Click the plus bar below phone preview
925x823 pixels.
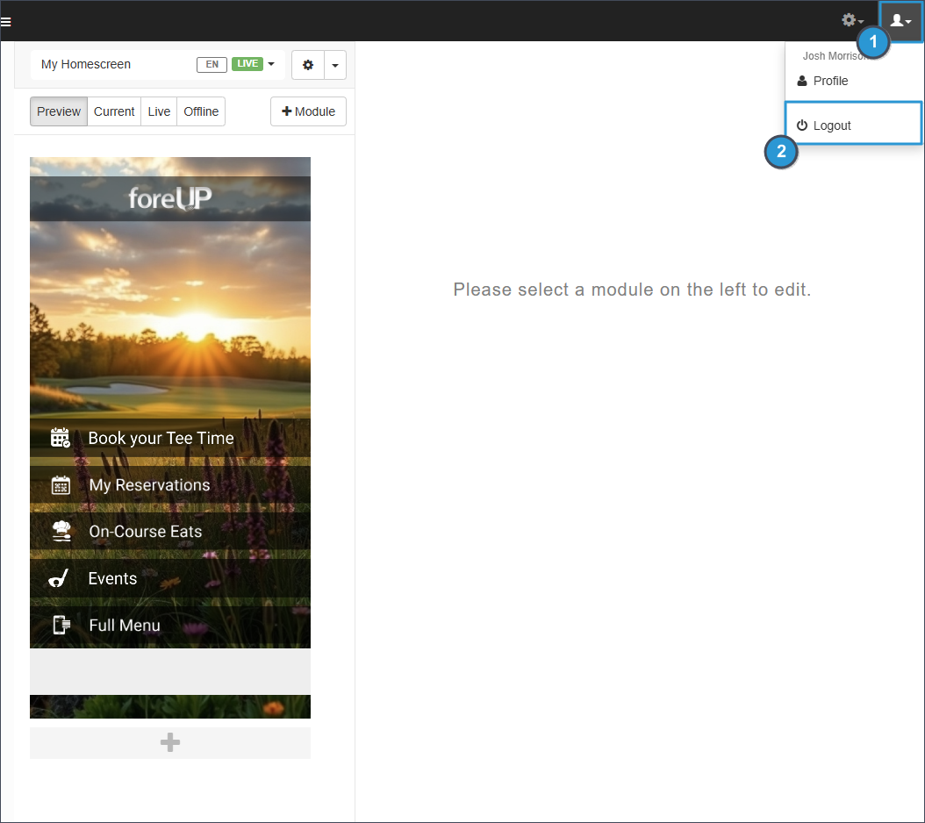[x=170, y=743]
